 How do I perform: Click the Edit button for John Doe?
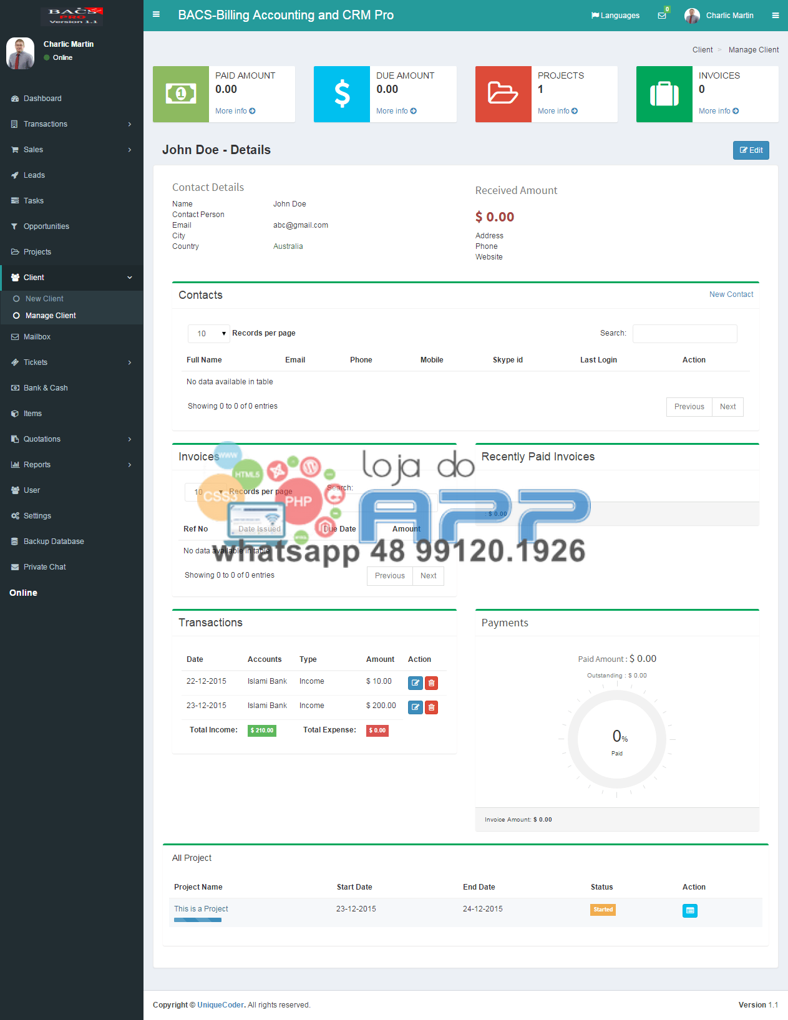point(751,150)
